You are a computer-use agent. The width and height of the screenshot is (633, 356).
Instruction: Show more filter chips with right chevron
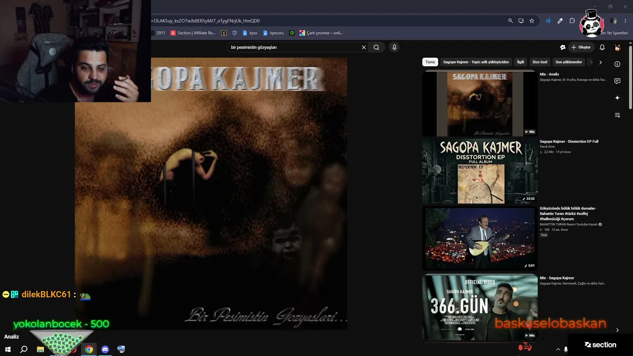click(x=600, y=62)
